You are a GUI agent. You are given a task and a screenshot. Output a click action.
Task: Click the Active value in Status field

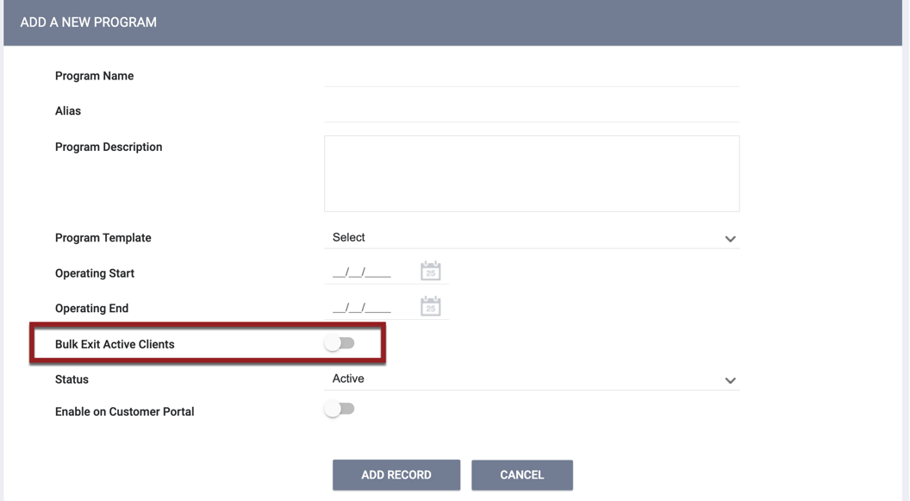point(348,378)
